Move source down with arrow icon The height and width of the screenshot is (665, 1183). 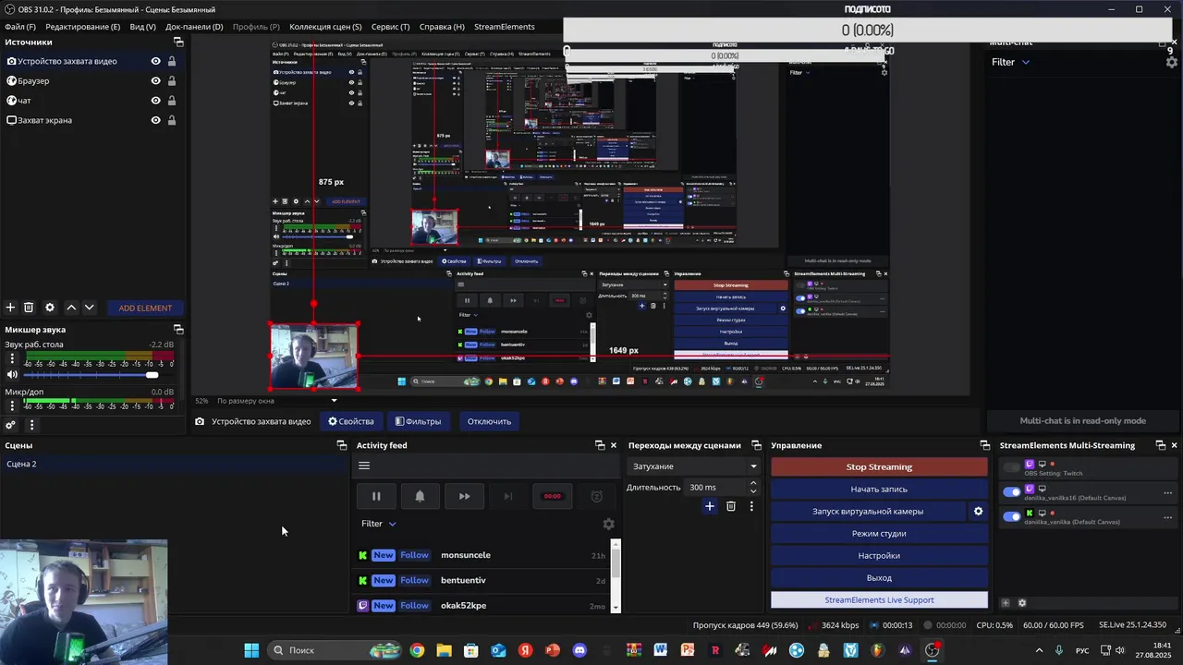pos(89,308)
